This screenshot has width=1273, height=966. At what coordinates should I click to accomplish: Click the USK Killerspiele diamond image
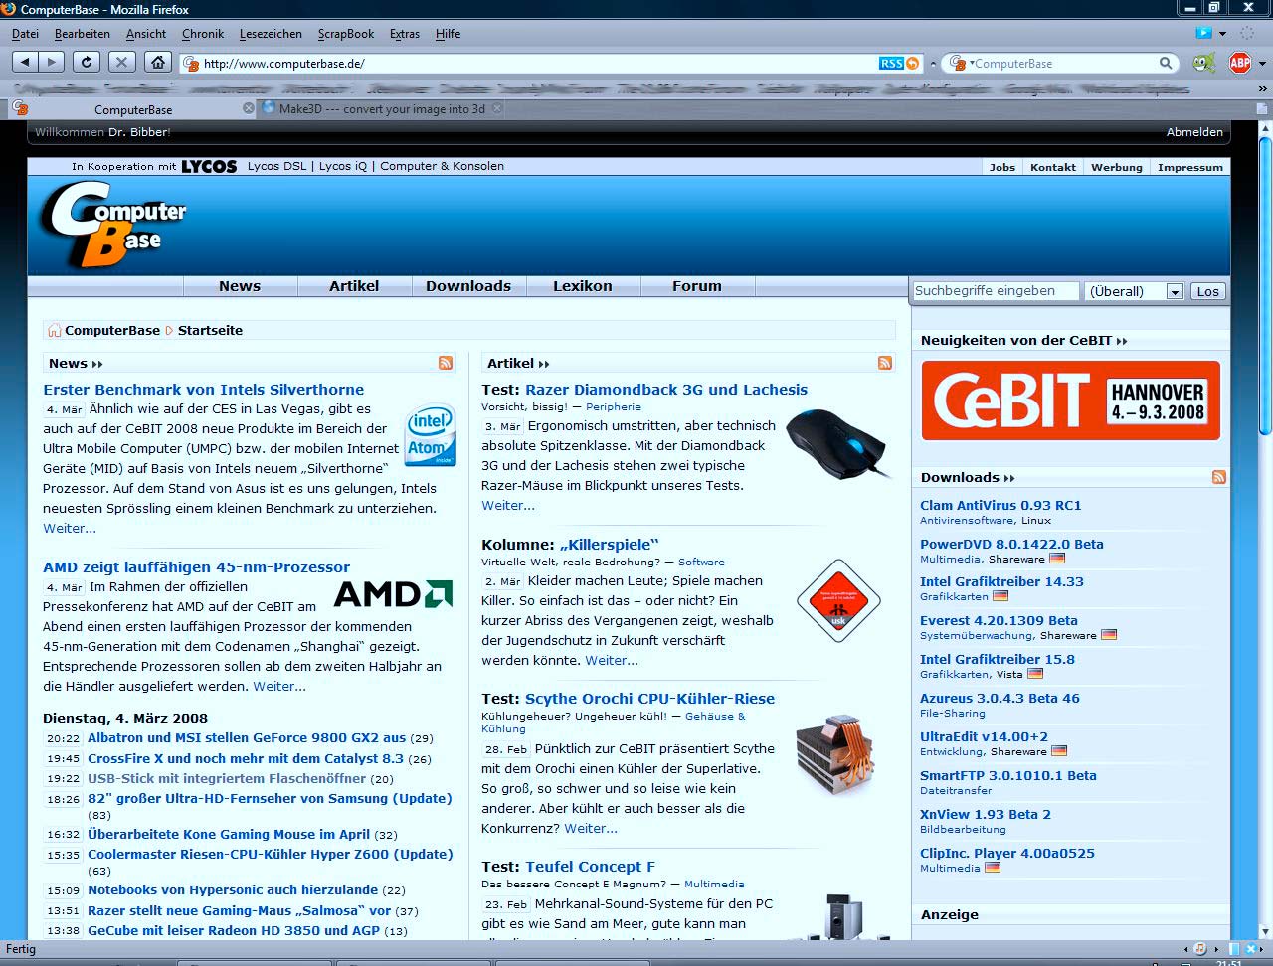click(x=838, y=600)
